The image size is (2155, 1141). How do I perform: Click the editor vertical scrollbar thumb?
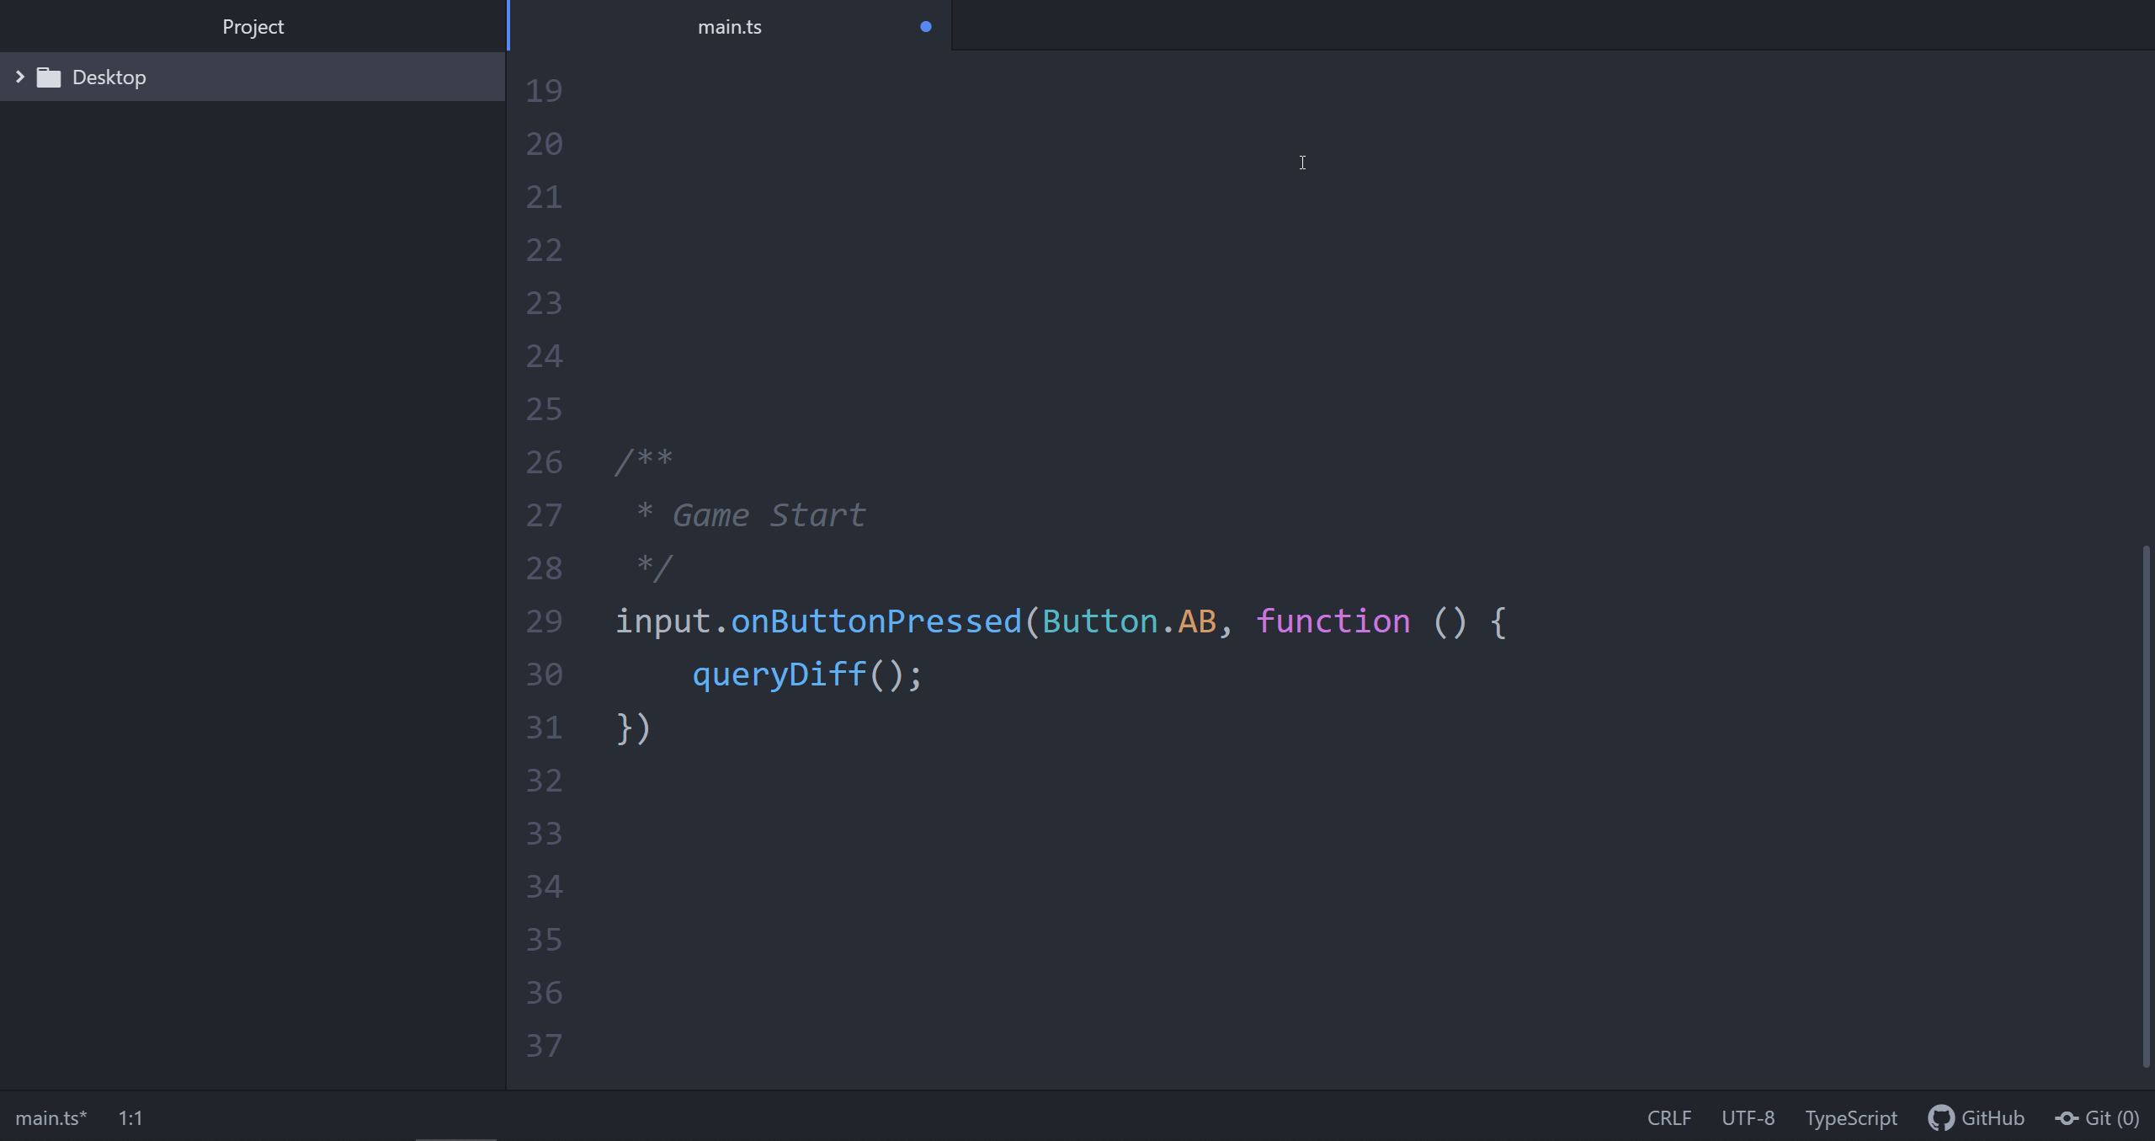coord(2146,804)
